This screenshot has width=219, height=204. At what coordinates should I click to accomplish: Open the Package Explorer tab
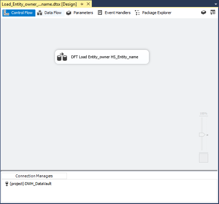pyautogui.click(x=153, y=13)
